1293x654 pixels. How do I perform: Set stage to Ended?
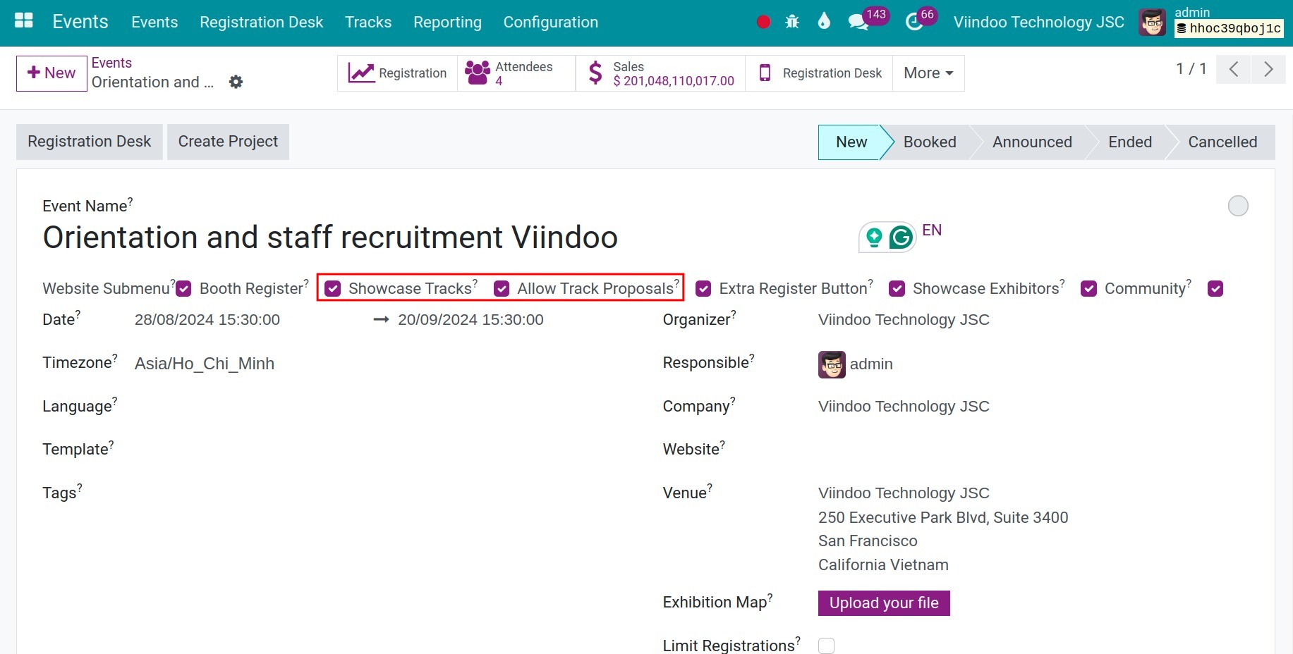1130,142
